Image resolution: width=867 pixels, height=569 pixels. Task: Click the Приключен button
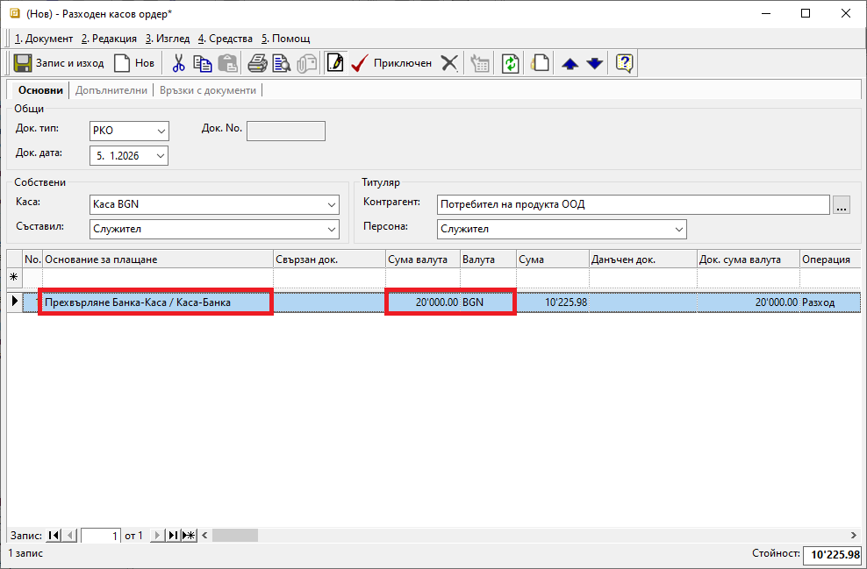point(391,63)
